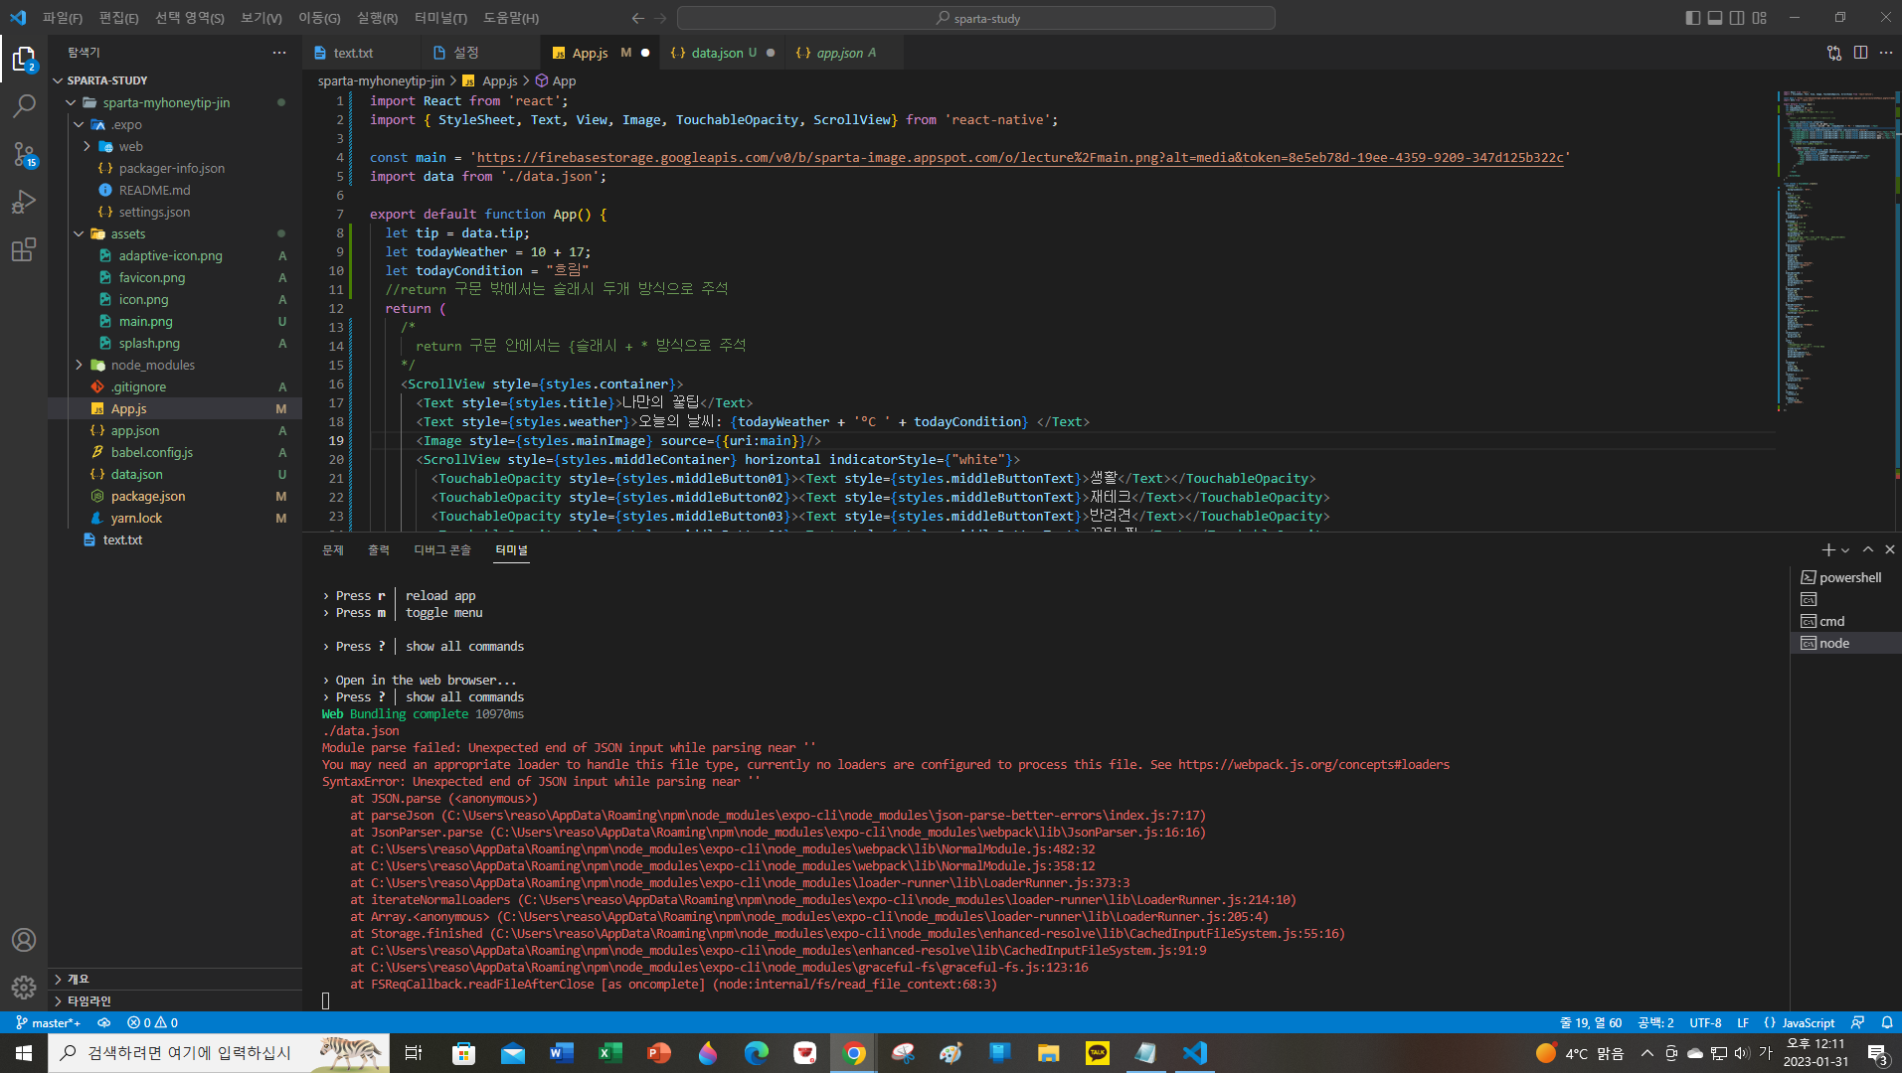Open the Explorer view in activity bar
This screenshot has width=1902, height=1073.
[x=24, y=60]
